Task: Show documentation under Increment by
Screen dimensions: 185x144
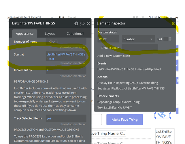Action: [73, 76]
